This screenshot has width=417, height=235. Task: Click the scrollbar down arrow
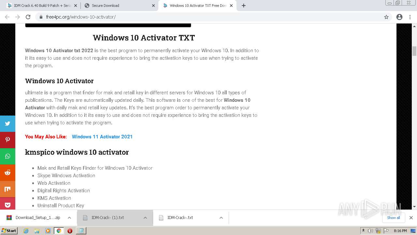(x=414, y=207)
